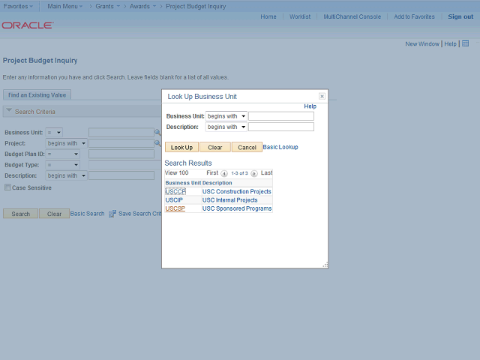Close the Look Up Business Unit dialog
The height and width of the screenshot is (360, 480).
pos(322,97)
